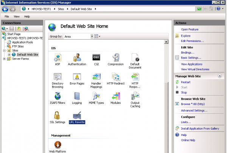The height and width of the screenshot is (153, 227).
Task: Open the CGI feature icon
Action: [96, 59]
